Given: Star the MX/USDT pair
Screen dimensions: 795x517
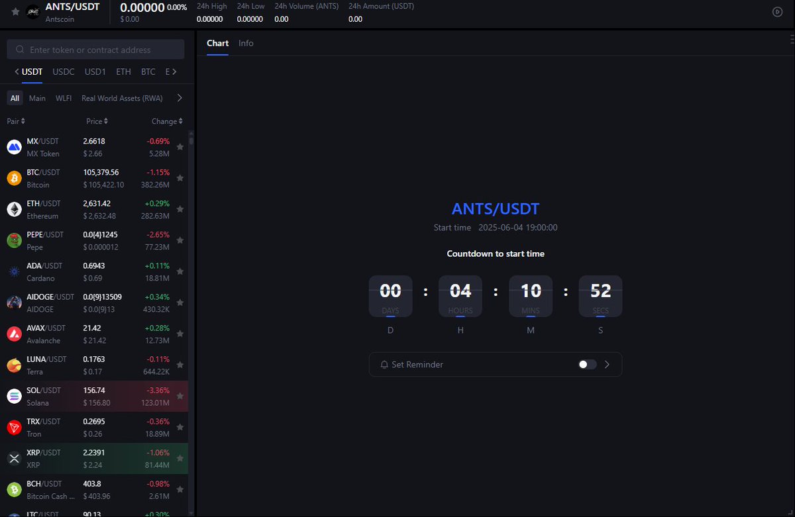Looking at the screenshot, I should (x=180, y=147).
